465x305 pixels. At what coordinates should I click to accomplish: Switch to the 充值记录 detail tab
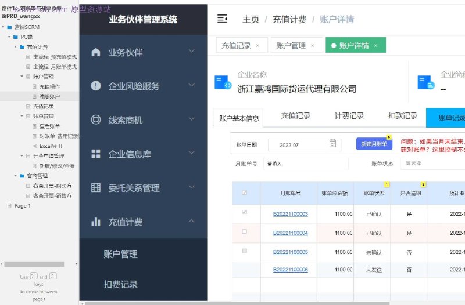[296, 115]
